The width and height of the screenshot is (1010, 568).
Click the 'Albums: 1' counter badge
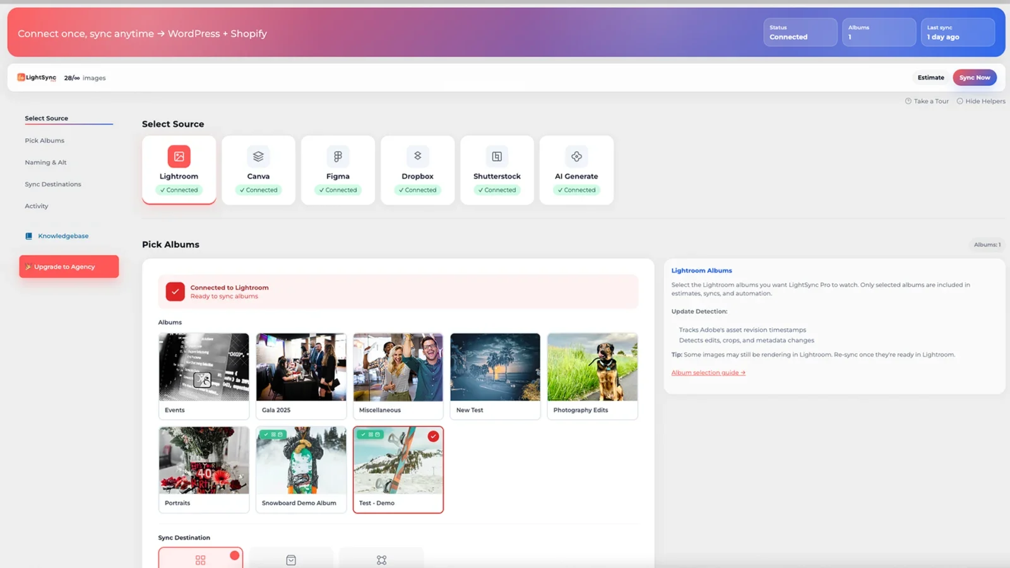pyautogui.click(x=987, y=245)
